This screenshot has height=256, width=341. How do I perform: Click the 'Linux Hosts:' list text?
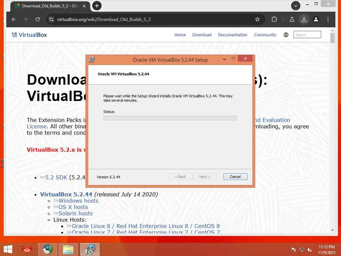coord(70,220)
